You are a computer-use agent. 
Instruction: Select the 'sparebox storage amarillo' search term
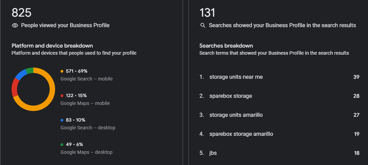[x=241, y=134]
